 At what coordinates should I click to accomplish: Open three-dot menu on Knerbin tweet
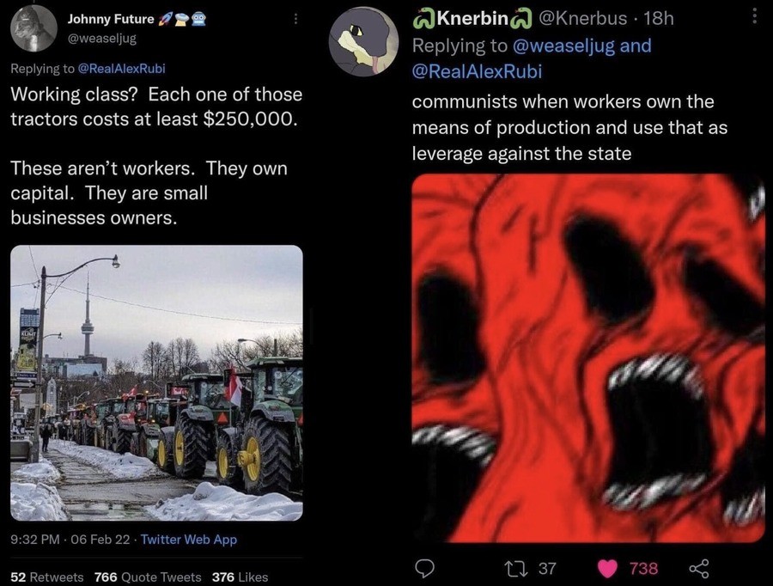click(x=754, y=16)
